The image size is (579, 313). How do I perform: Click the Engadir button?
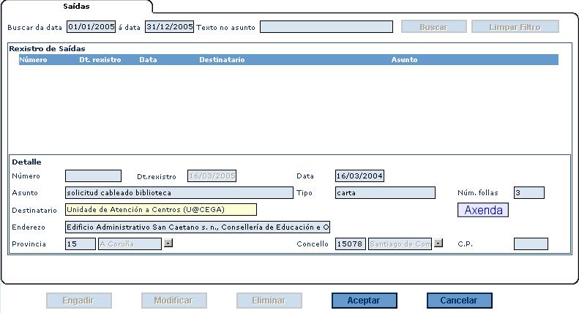[x=78, y=301]
